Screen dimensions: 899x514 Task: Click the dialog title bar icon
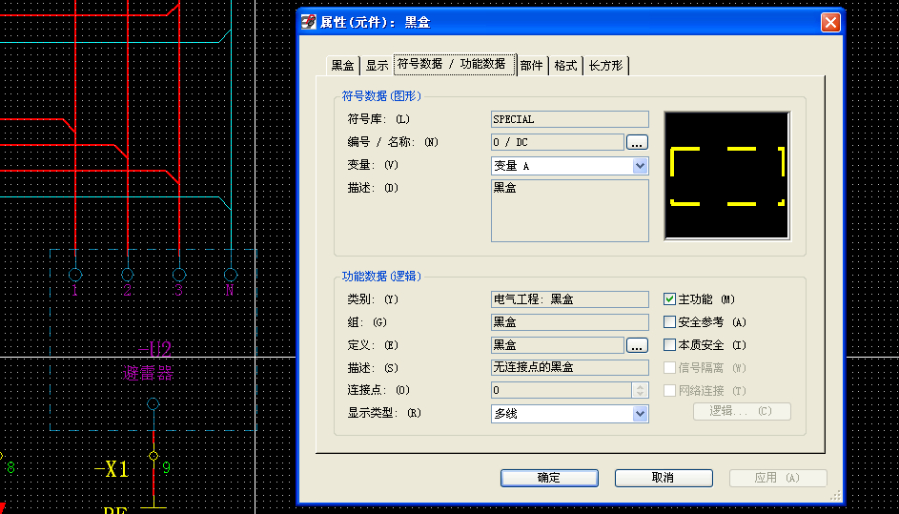[309, 22]
